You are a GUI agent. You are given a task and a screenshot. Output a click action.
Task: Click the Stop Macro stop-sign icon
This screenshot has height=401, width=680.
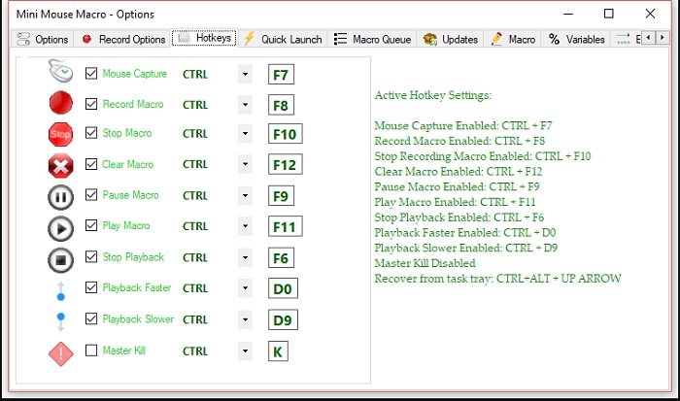pyautogui.click(x=61, y=134)
